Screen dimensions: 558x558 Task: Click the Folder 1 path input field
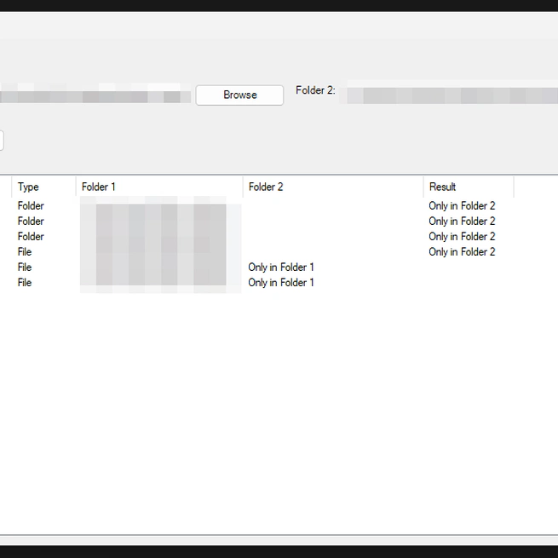pos(95,93)
